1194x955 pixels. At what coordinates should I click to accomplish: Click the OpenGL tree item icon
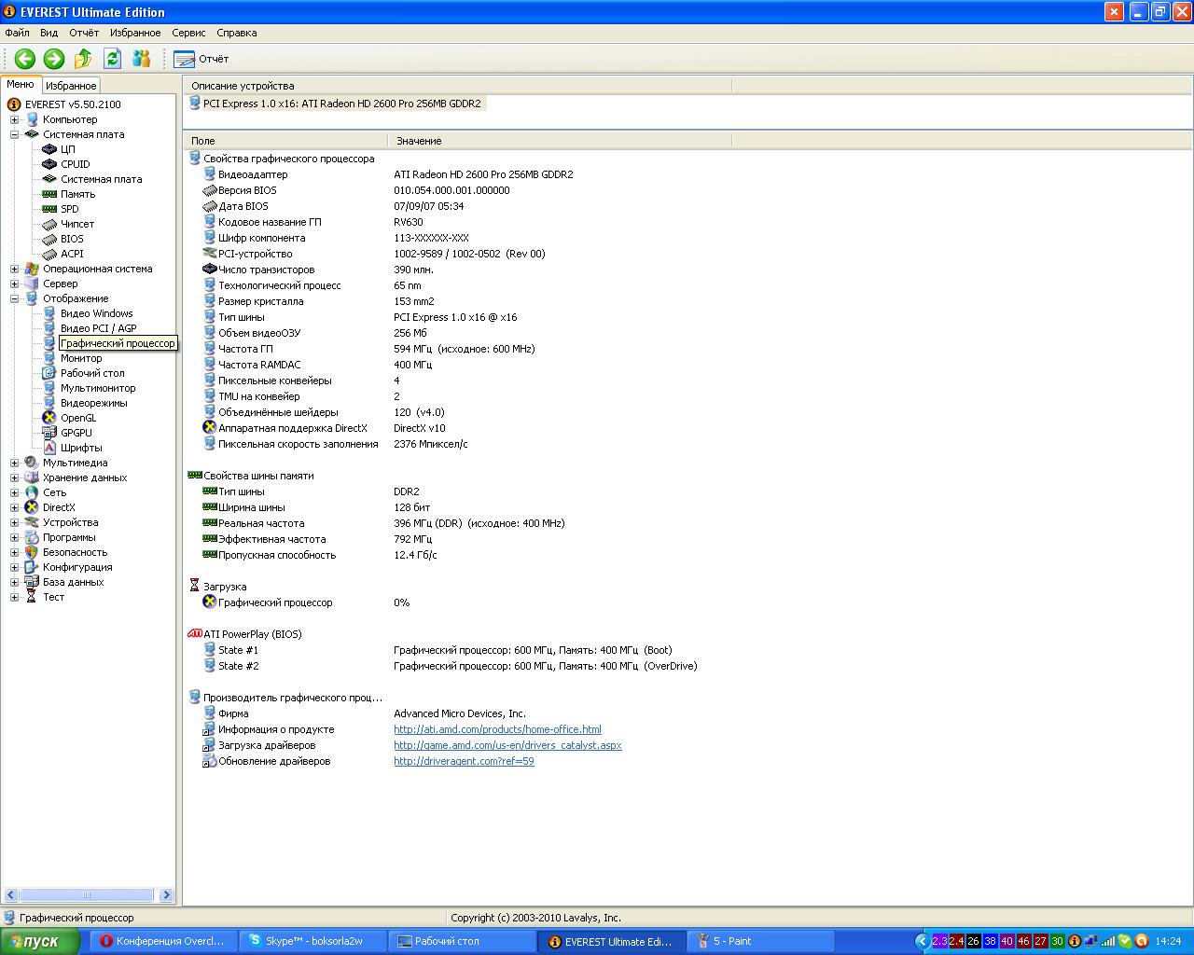tap(49, 418)
